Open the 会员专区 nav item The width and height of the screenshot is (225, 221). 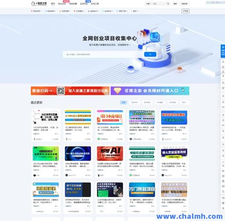pyautogui.click(x=84, y=4)
